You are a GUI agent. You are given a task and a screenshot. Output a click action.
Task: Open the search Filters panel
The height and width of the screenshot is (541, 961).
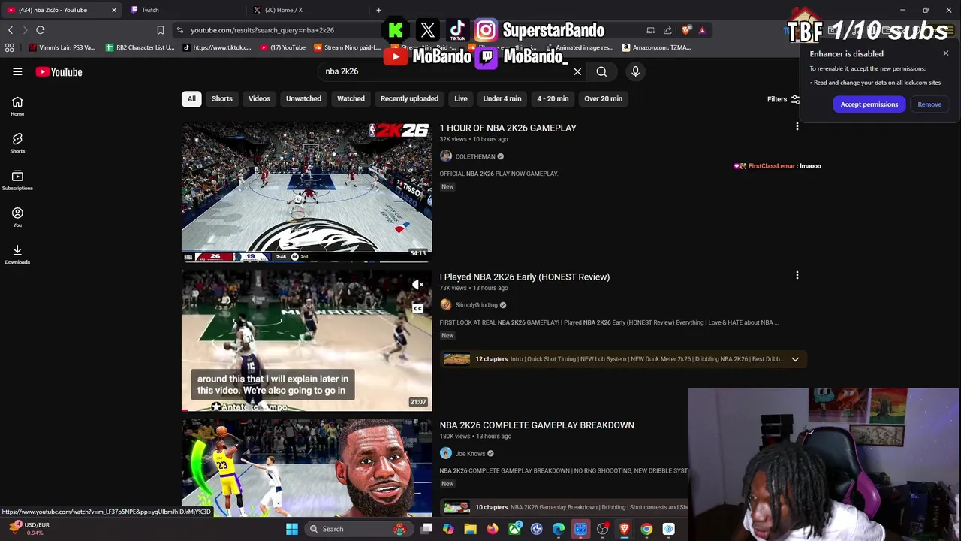tap(783, 99)
